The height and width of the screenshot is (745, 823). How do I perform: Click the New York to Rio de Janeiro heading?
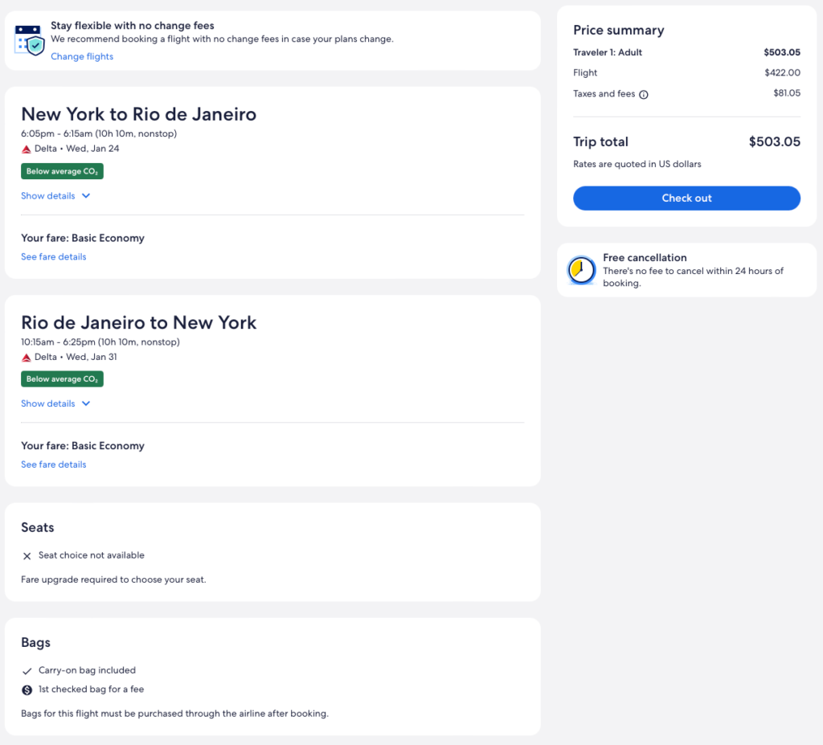138,114
